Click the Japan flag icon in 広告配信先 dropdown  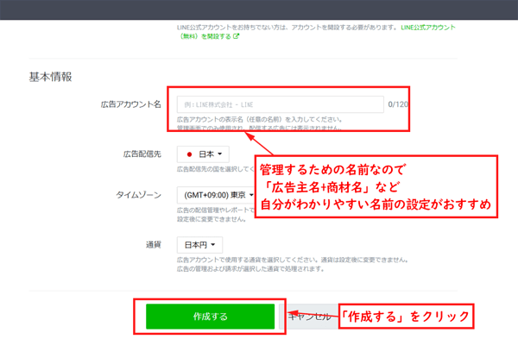(x=189, y=154)
